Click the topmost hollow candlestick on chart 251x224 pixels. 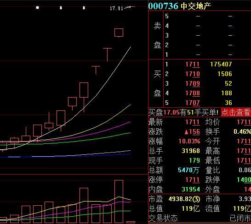coord(119,33)
